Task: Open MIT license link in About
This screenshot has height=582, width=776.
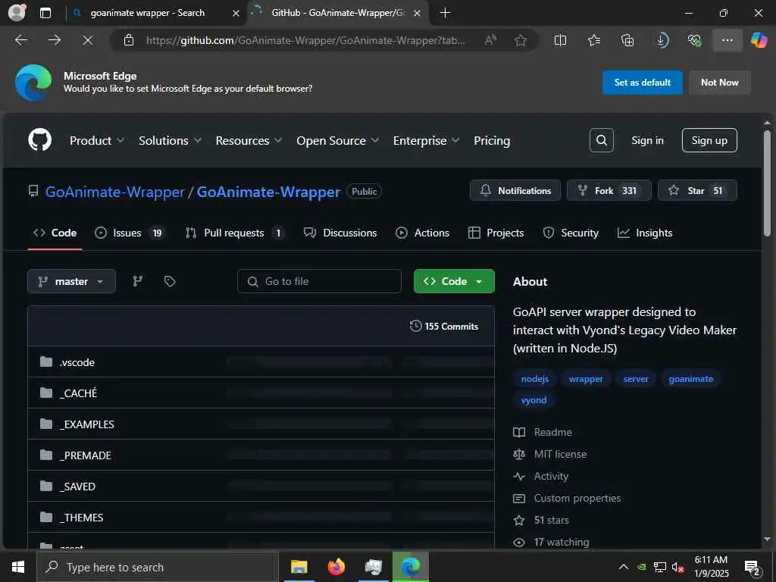Action: (x=560, y=454)
